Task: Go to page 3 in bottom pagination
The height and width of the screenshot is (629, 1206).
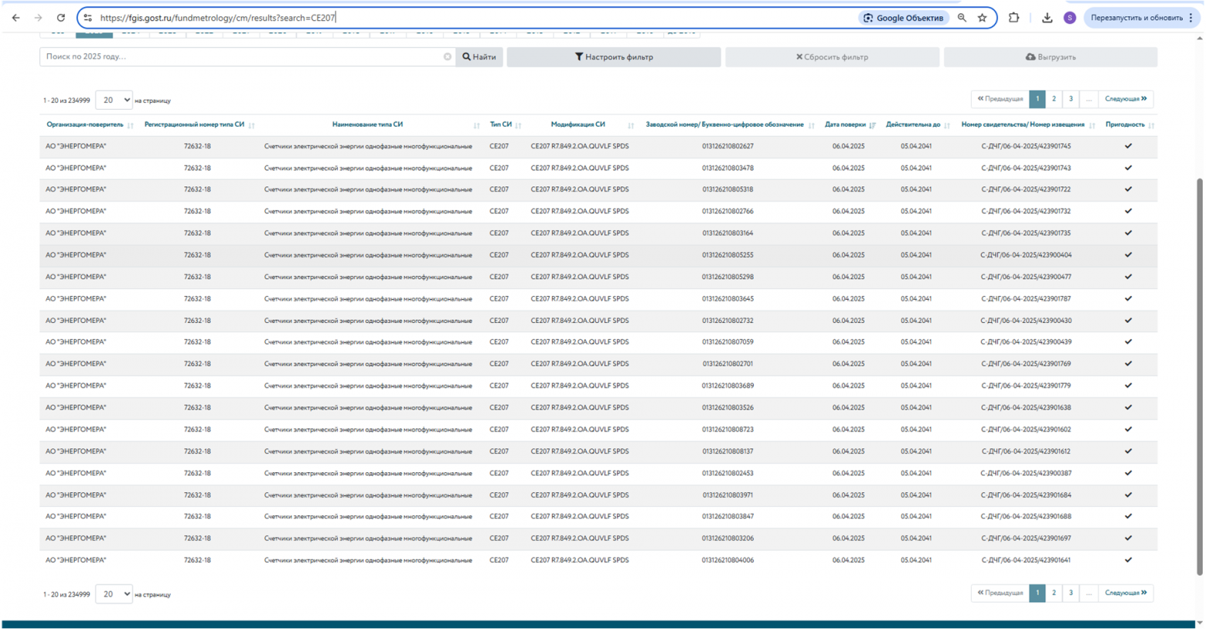Action: pos(1071,593)
